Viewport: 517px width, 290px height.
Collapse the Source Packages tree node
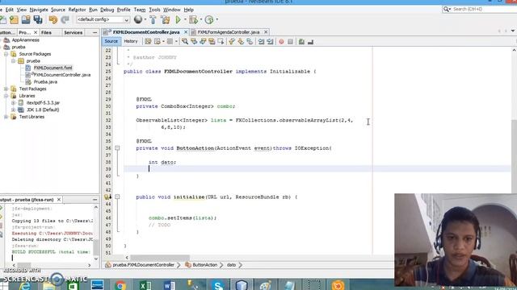(x=6, y=54)
